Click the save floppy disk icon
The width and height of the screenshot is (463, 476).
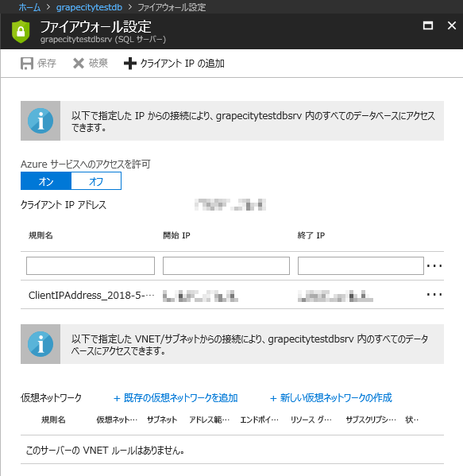[27, 64]
